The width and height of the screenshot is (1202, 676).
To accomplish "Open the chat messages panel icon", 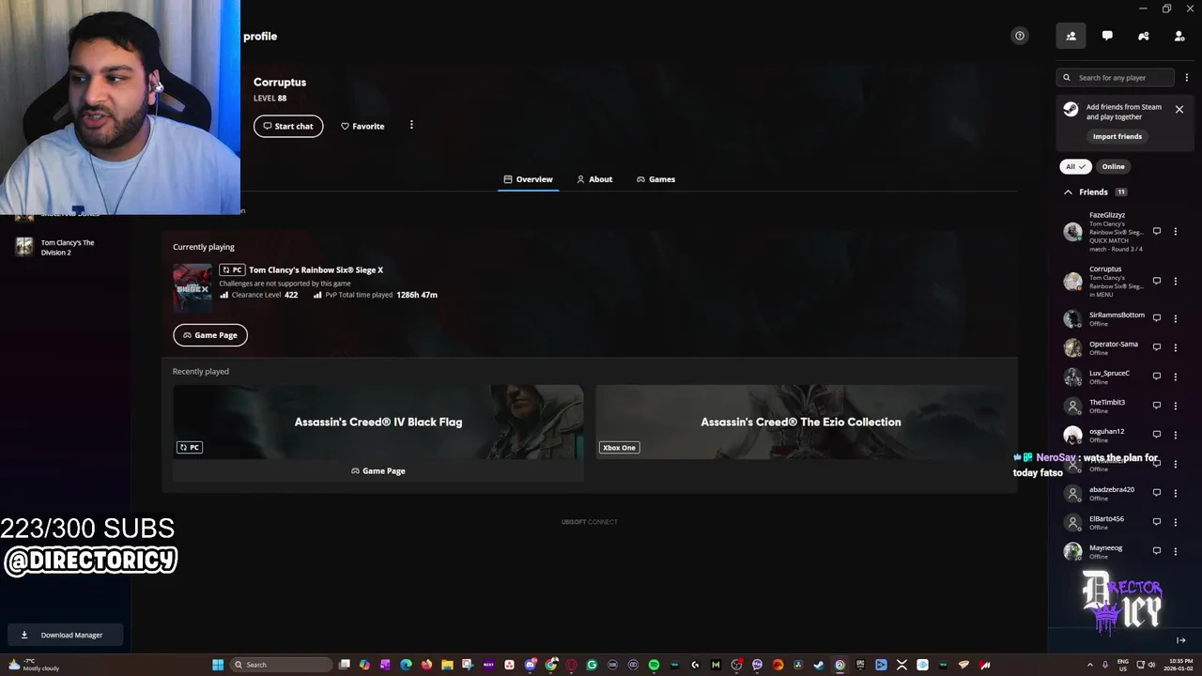I will coord(1107,36).
